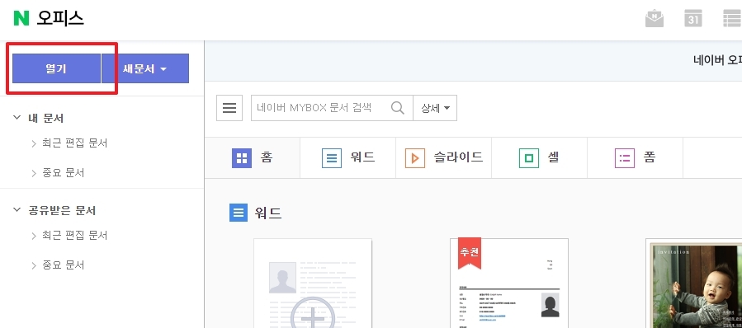This screenshot has width=742, height=328.
Task: Select the 추천 resume template thumbnail
Action: [x=509, y=283]
